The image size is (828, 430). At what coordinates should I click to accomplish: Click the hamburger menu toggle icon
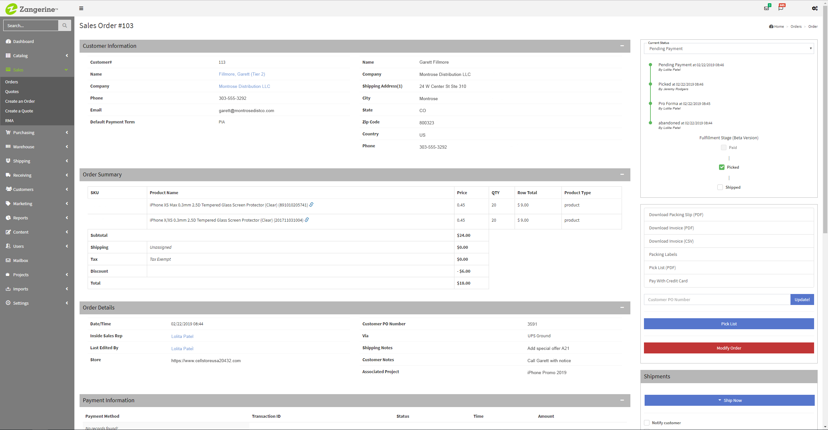[81, 8]
